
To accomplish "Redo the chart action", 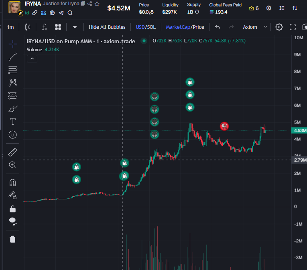I will click(x=231, y=27).
